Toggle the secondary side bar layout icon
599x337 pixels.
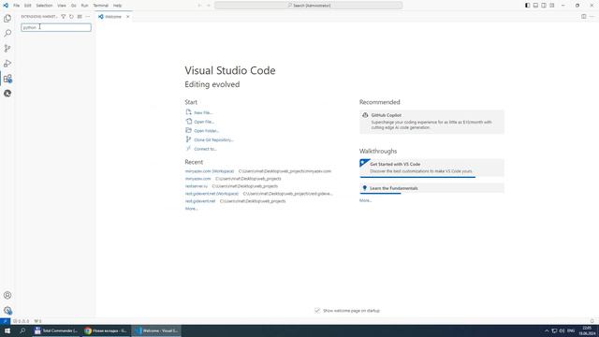[544, 6]
